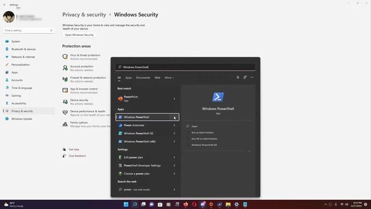The width and height of the screenshot is (371, 209).
Task: Switch to Web search filter tab
Action: point(157,78)
